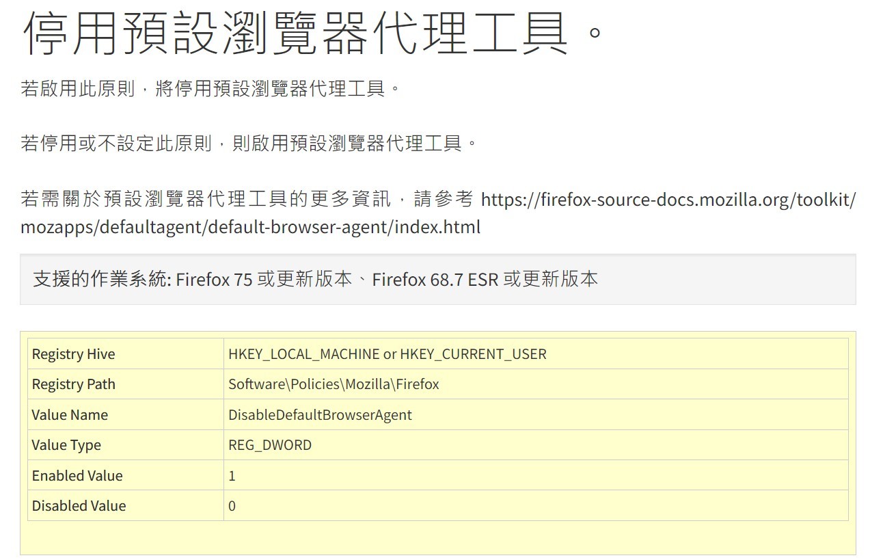870x560 pixels.
Task: Select the Value Name label cell
Action: coord(126,415)
